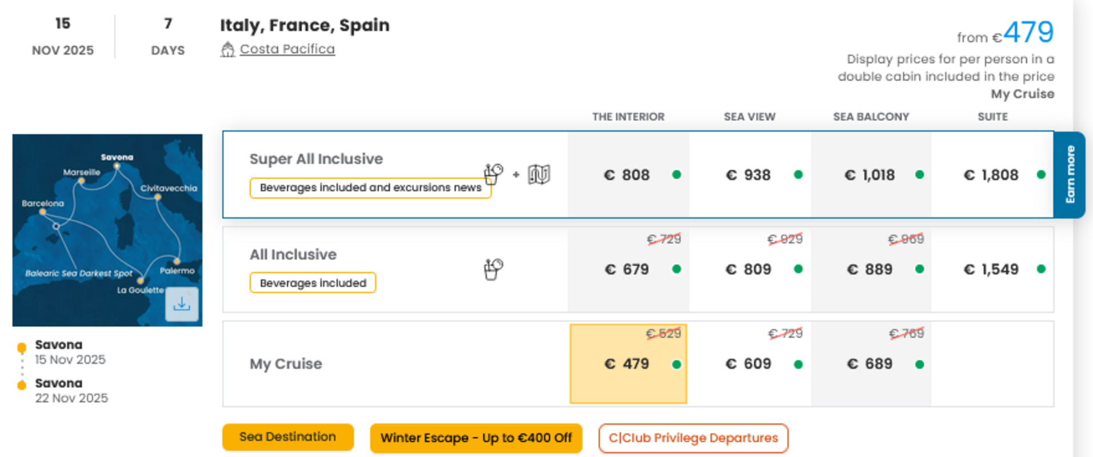Click the Savona departure marker in itinerary
The width and height of the screenshot is (1093, 457).
coord(22,347)
